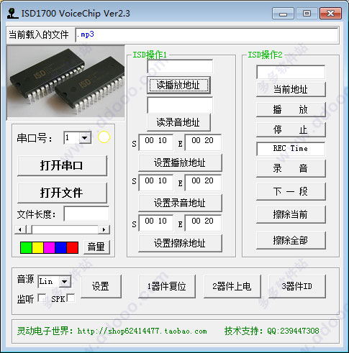Click the blue color swatch
The width and height of the screenshot is (349, 353).
60,247
